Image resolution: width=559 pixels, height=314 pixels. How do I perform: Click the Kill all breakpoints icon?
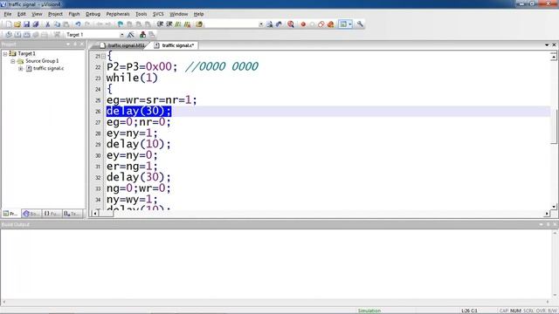(330, 24)
